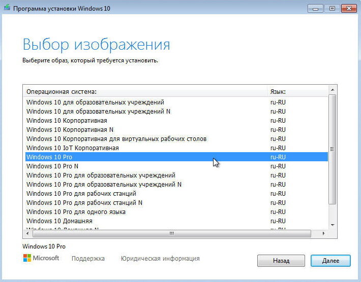Viewport: 361px width, 282px height.
Task: Click the vertical scrollbar thumb
Action: (333, 149)
